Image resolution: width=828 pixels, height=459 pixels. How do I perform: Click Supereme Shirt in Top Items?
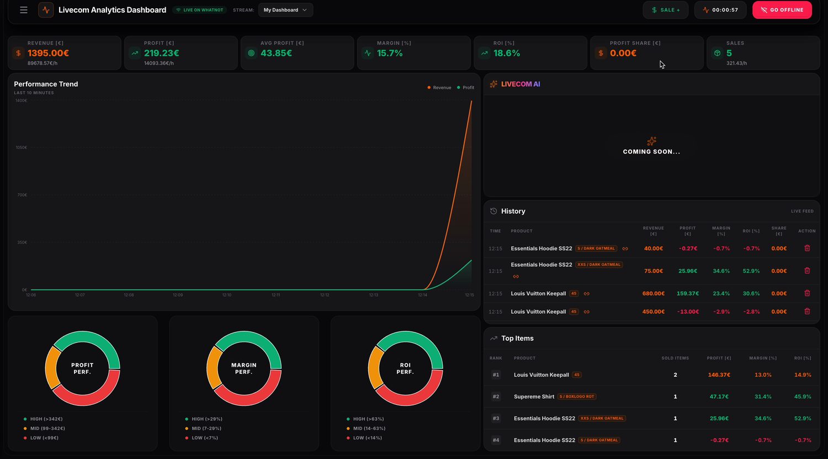point(534,397)
